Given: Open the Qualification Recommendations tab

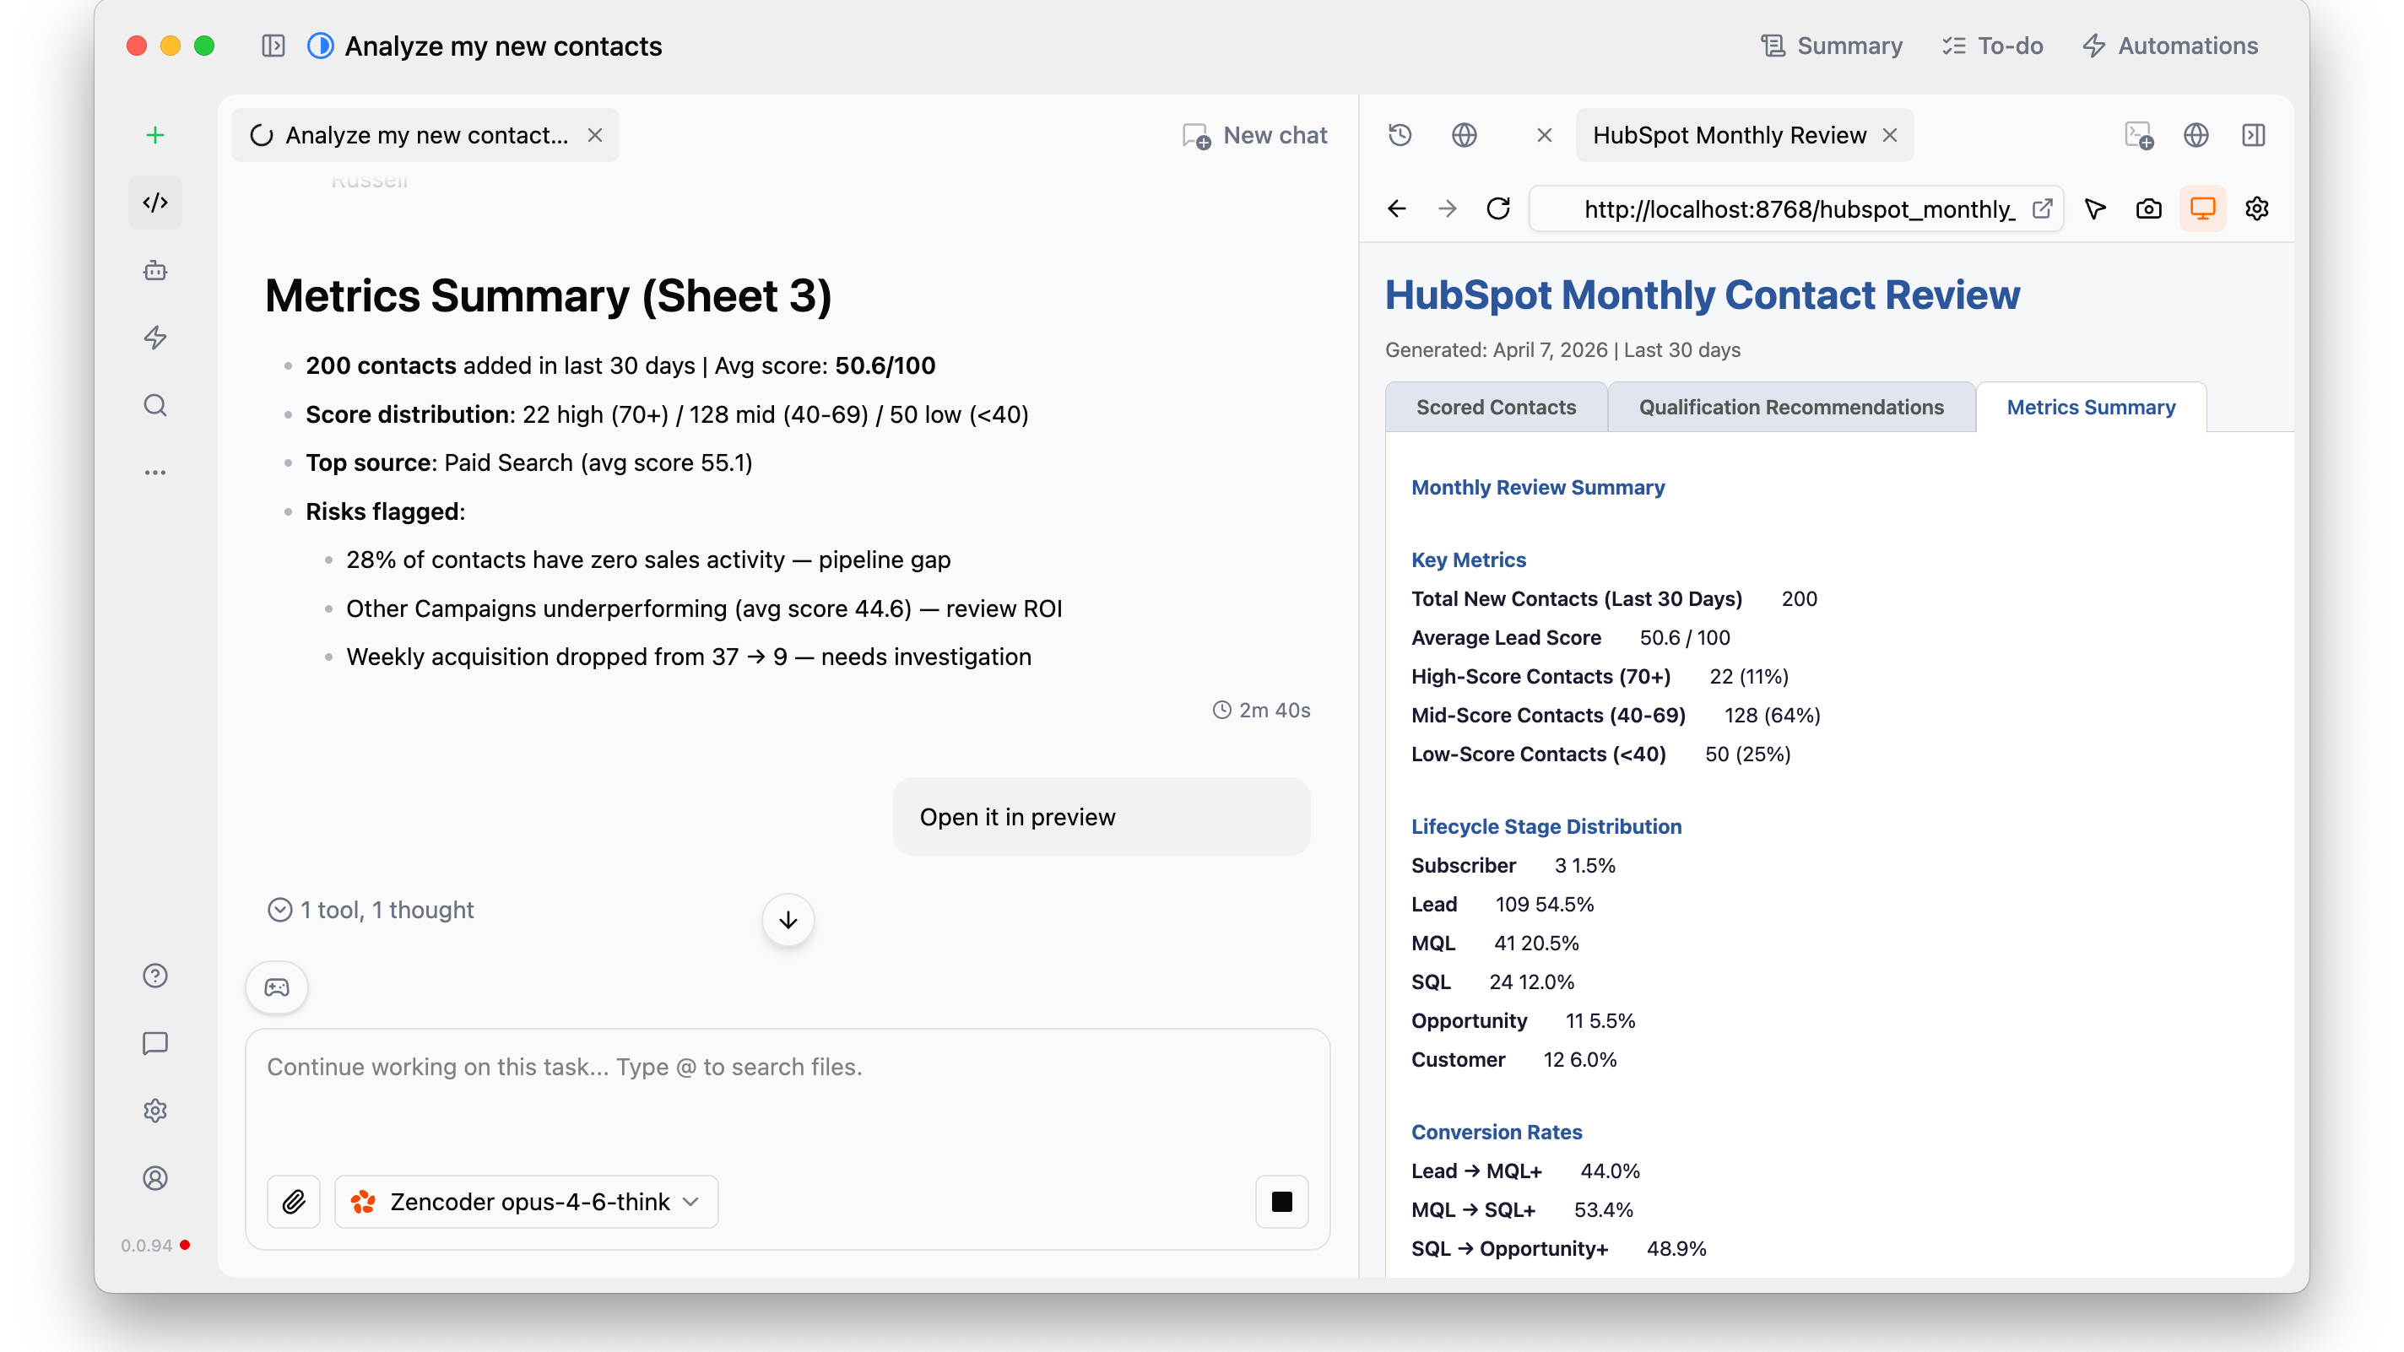Looking at the screenshot, I should pos(1791,408).
